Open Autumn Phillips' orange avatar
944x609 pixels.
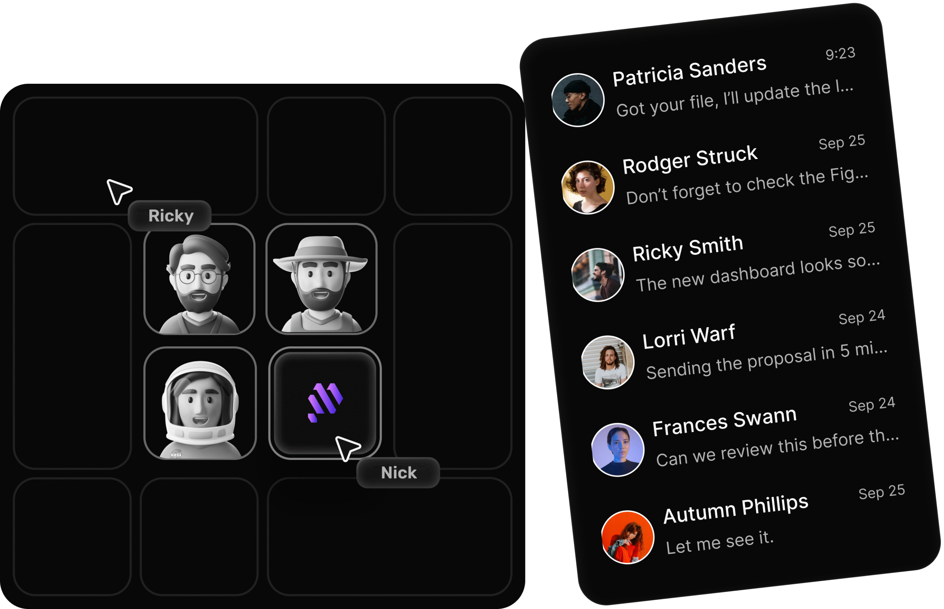(x=627, y=537)
